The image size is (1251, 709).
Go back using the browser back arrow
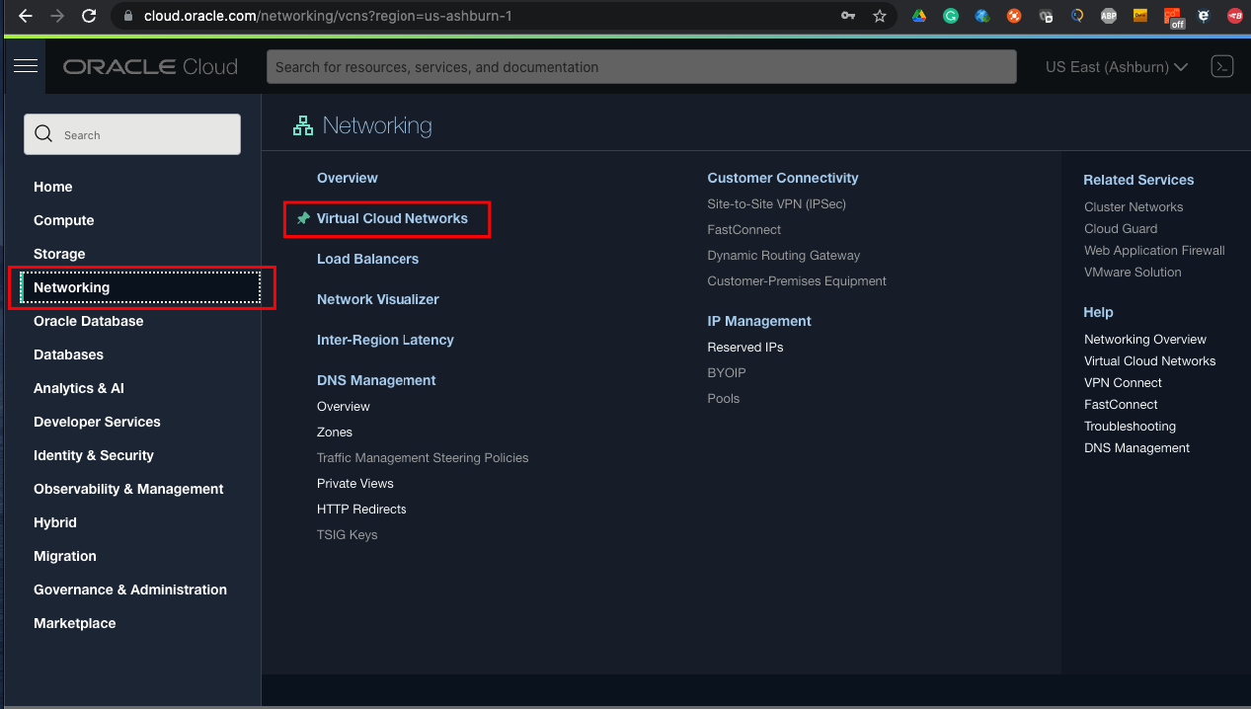[x=26, y=16]
